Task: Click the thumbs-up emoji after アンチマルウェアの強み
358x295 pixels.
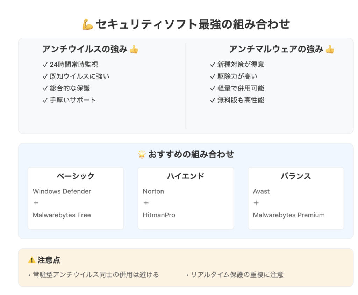Action: click(330, 49)
